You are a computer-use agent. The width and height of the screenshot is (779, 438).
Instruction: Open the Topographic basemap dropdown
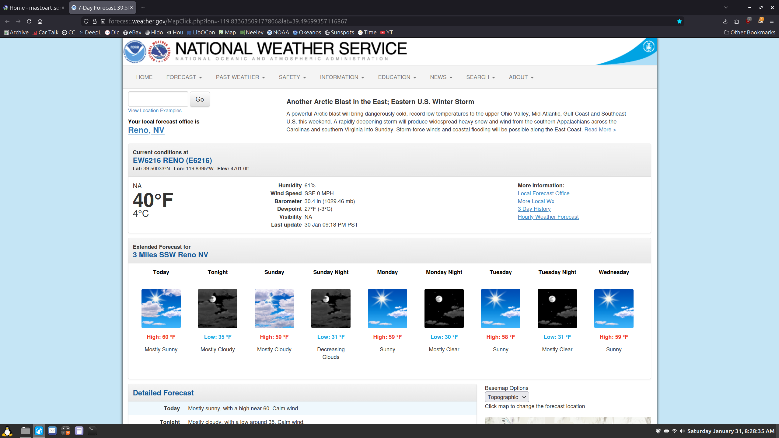point(507,397)
